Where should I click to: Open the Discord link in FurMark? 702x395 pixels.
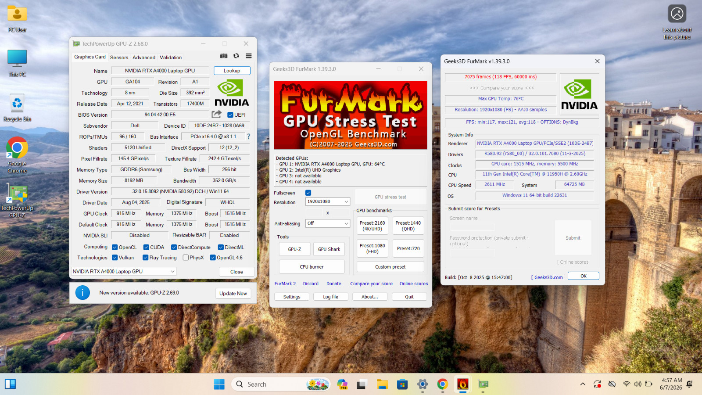(311, 284)
